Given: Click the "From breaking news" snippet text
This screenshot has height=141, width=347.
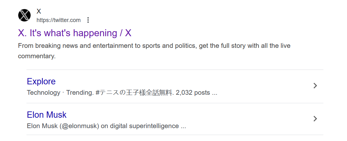Looking at the screenshot, I should (x=47, y=46).
